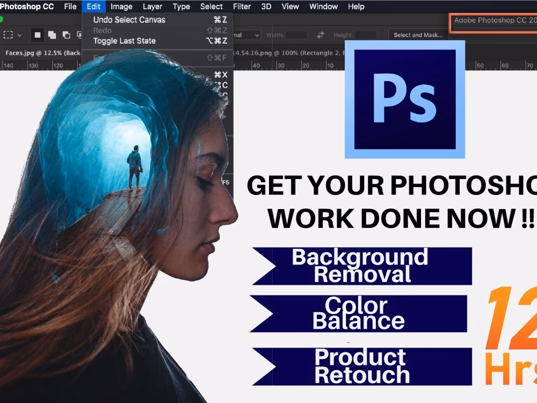The width and height of the screenshot is (537, 403).
Task: Click the New Selection mode icon
Action: (38, 34)
